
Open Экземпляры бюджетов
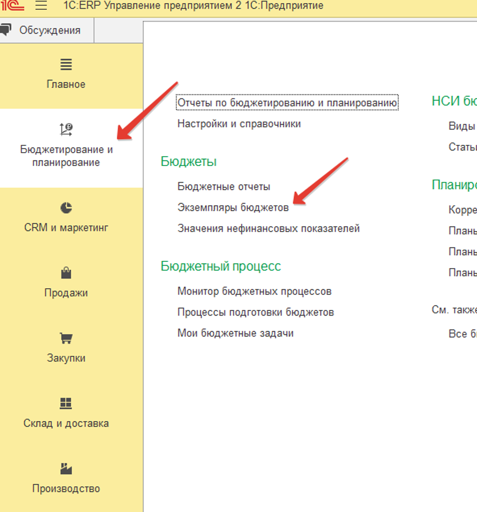pos(233,207)
